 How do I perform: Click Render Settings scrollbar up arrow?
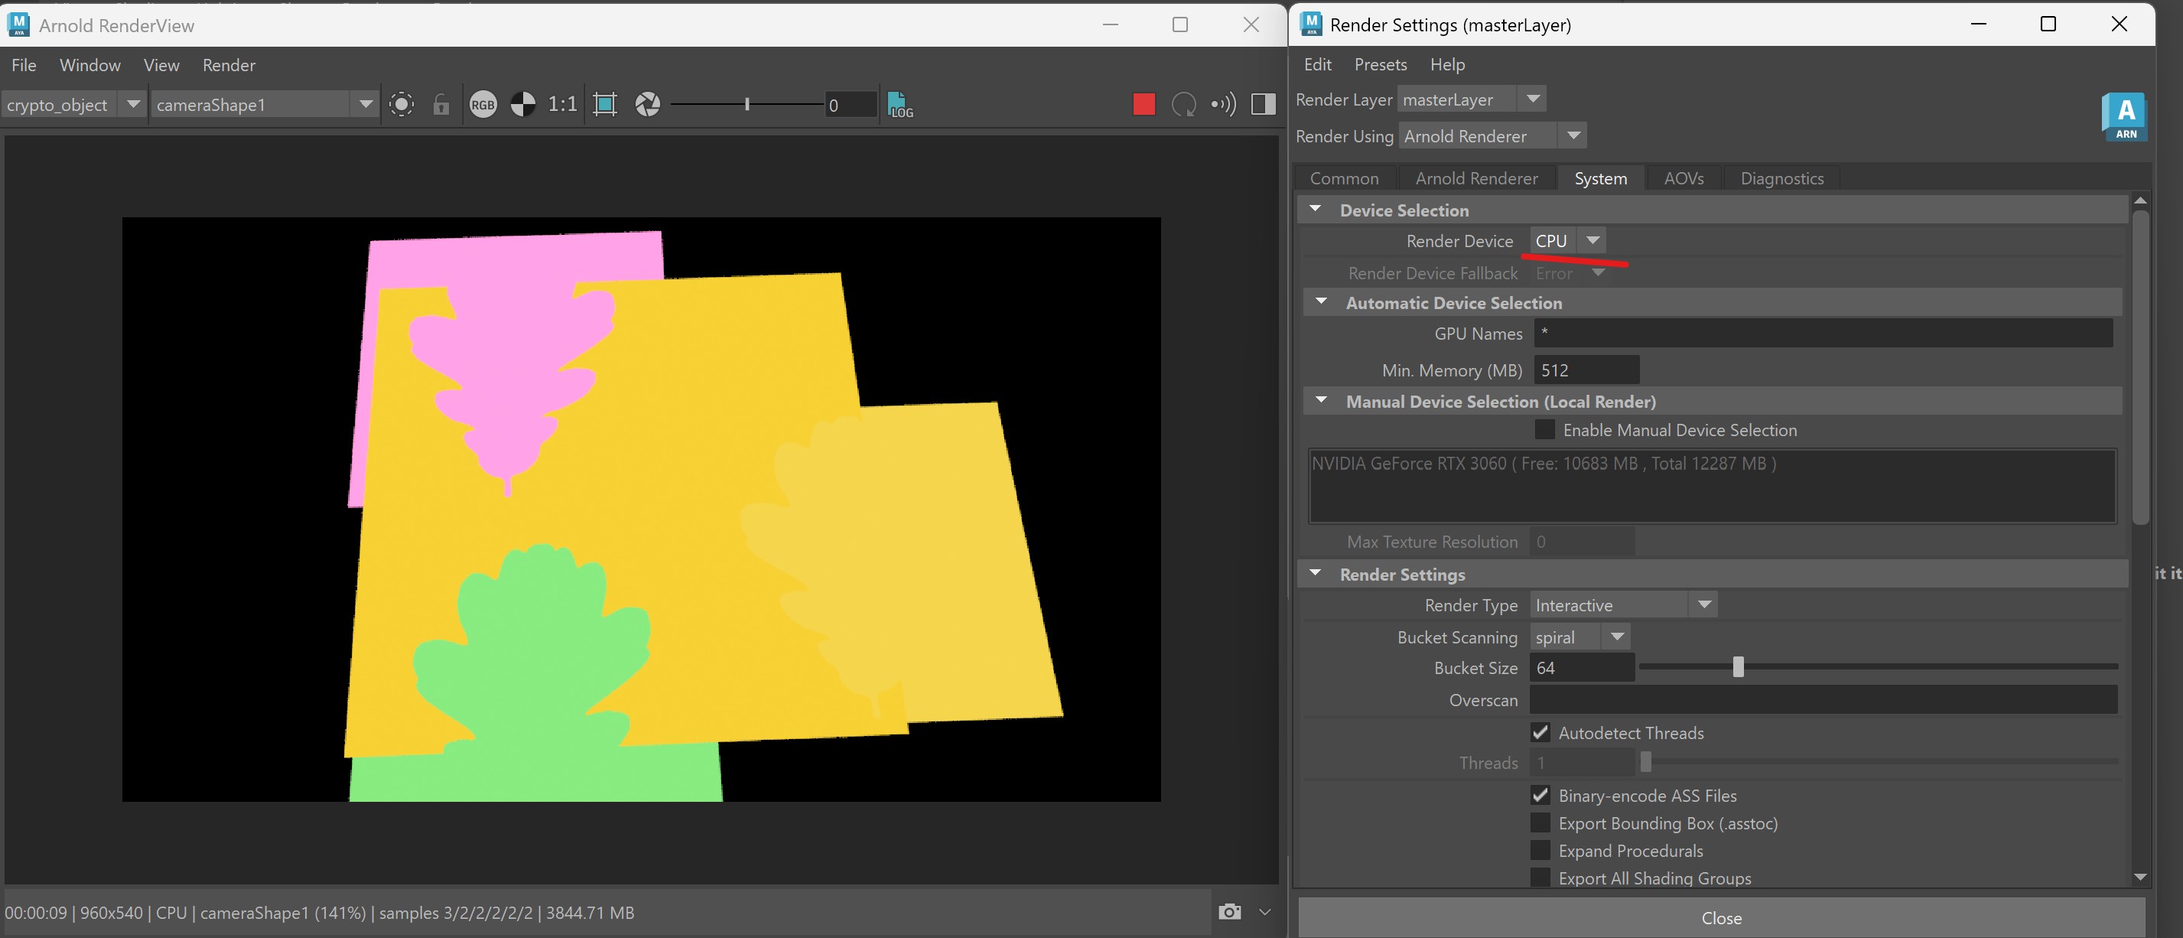pos(2139,200)
